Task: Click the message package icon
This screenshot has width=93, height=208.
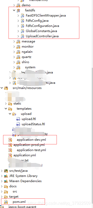Action: 18,41
